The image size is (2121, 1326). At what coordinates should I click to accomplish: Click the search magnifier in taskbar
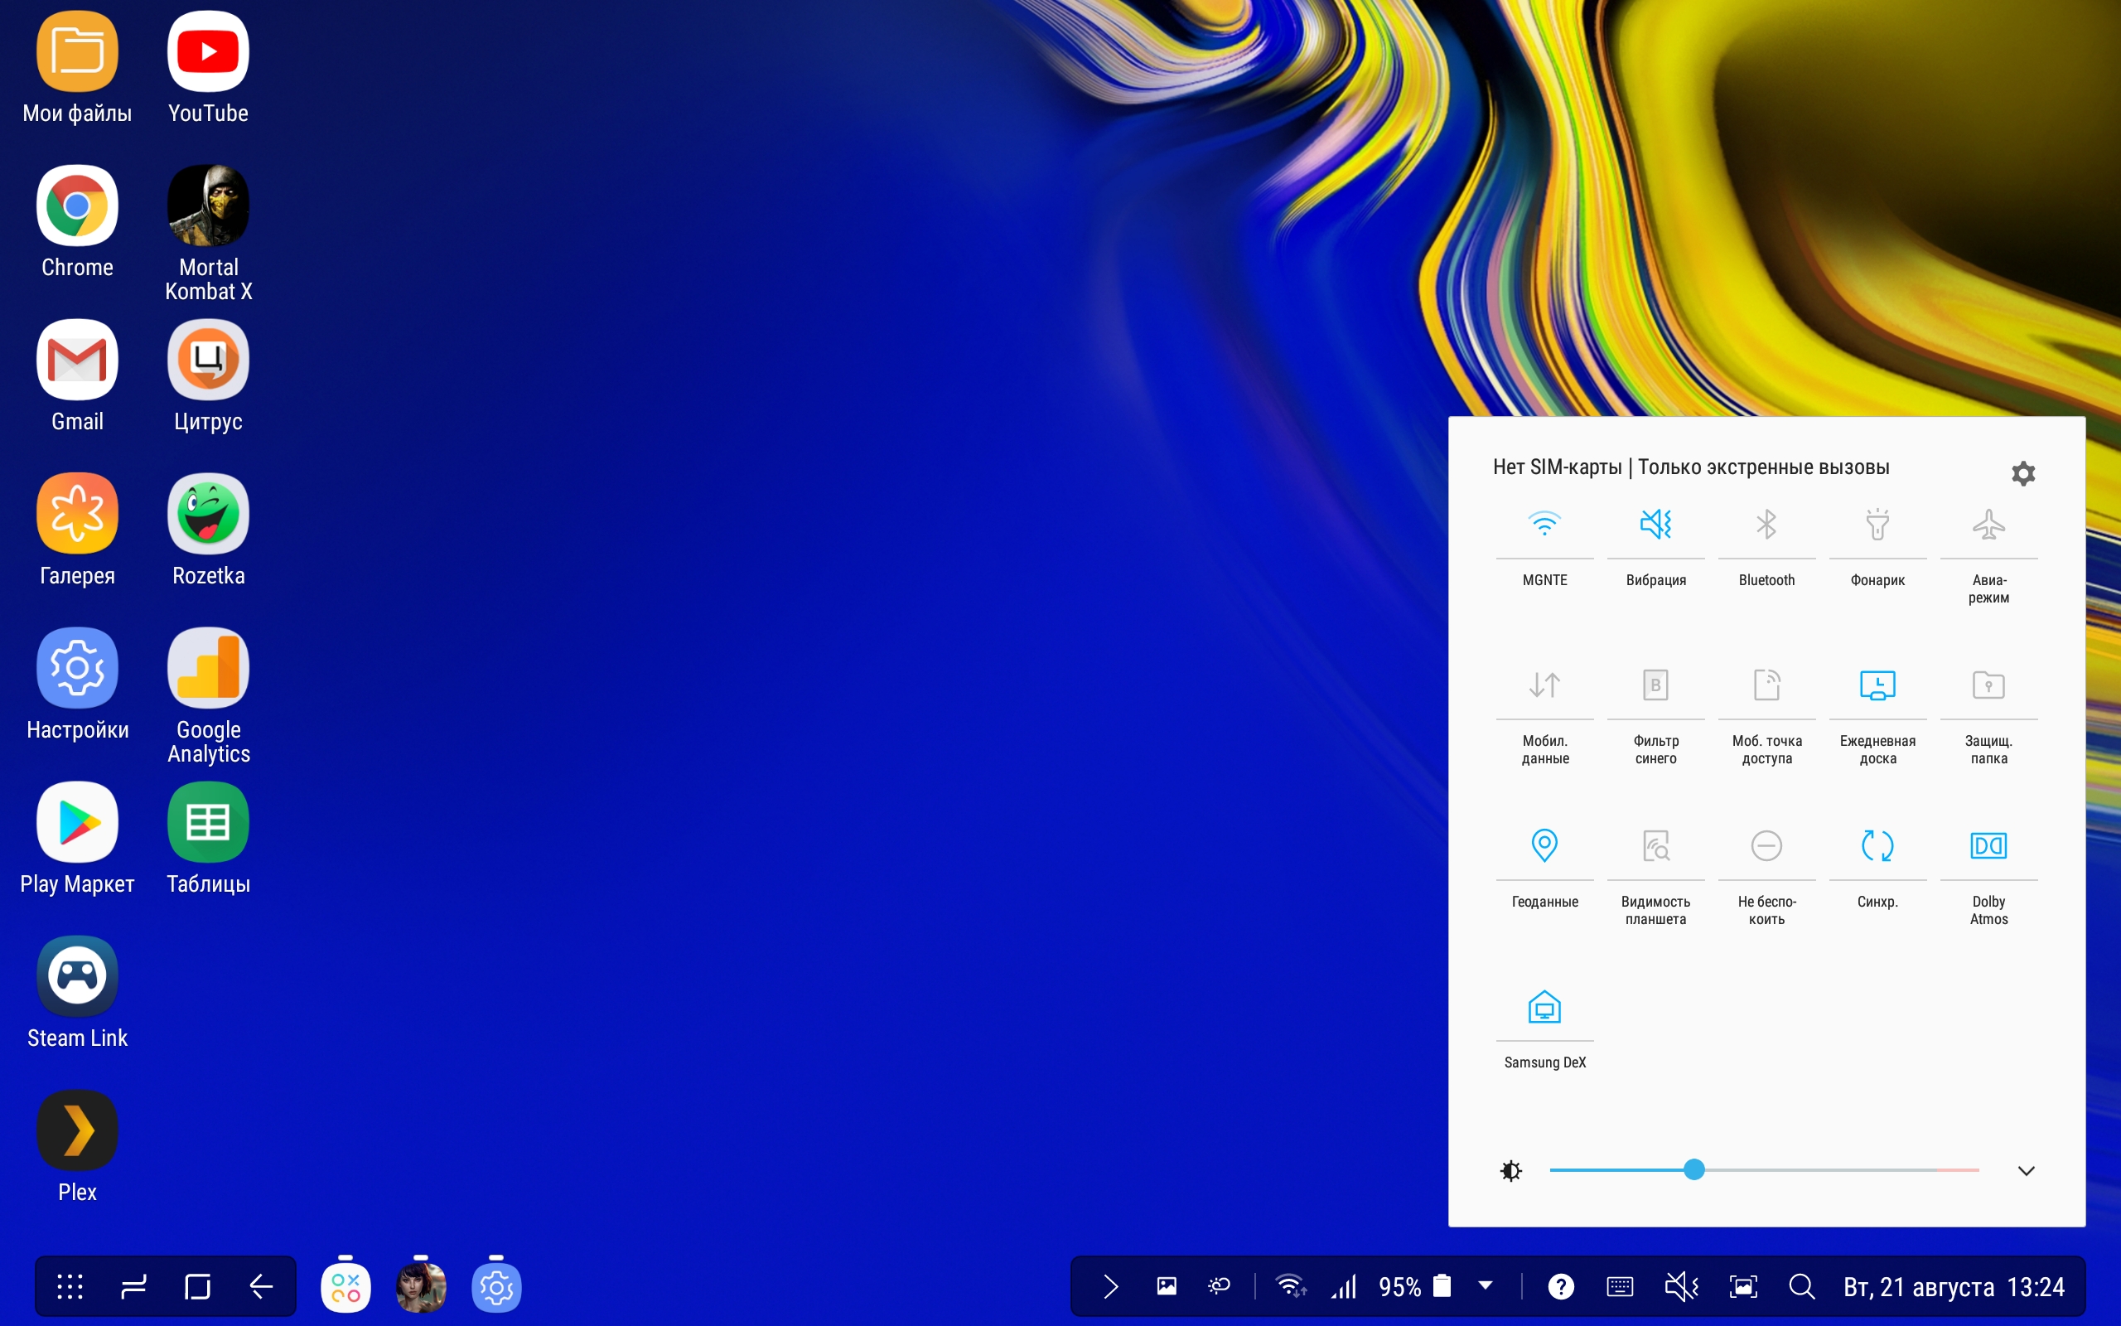point(1802,1286)
